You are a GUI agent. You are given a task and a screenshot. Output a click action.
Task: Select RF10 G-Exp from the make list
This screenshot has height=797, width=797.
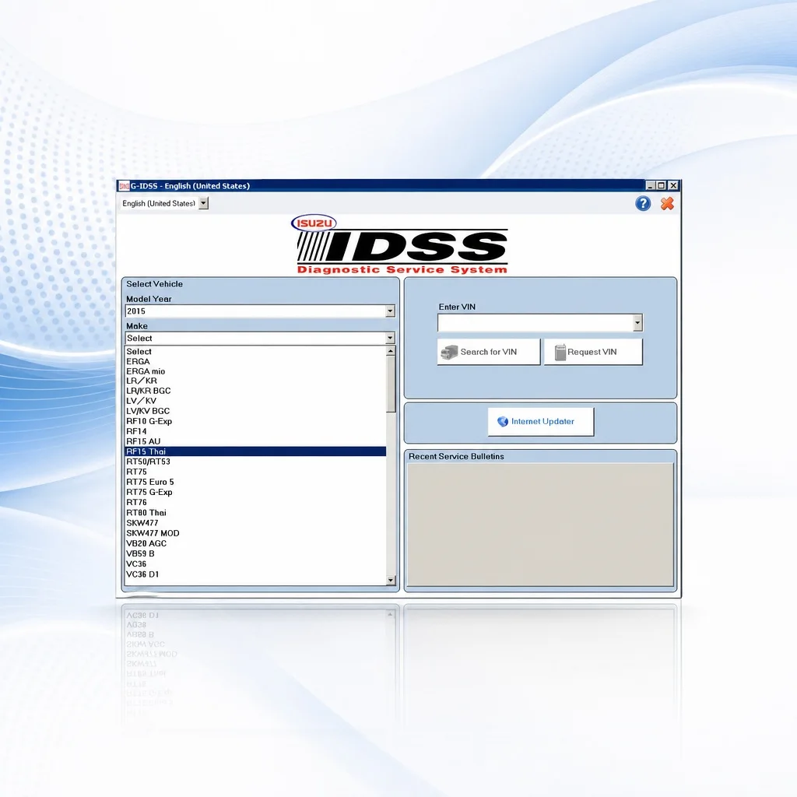pyautogui.click(x=255, y=421)
